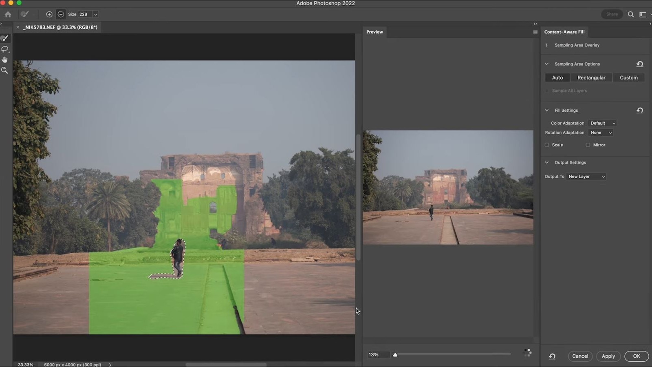
Task: Enable the Mirror fill option
Action: 588,145
